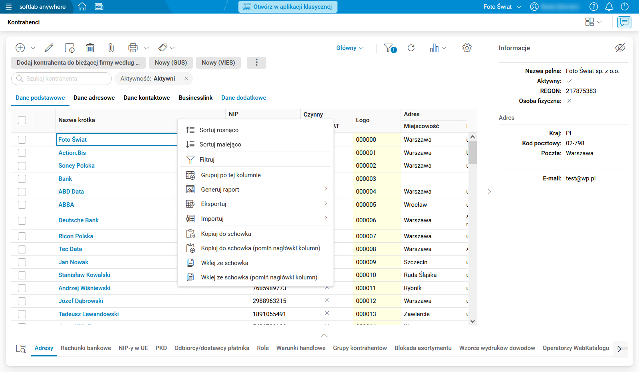Select Filtruj in the context menu
Image resolution: width=639 pixels, height=372 pixels.
coord(256,160)
